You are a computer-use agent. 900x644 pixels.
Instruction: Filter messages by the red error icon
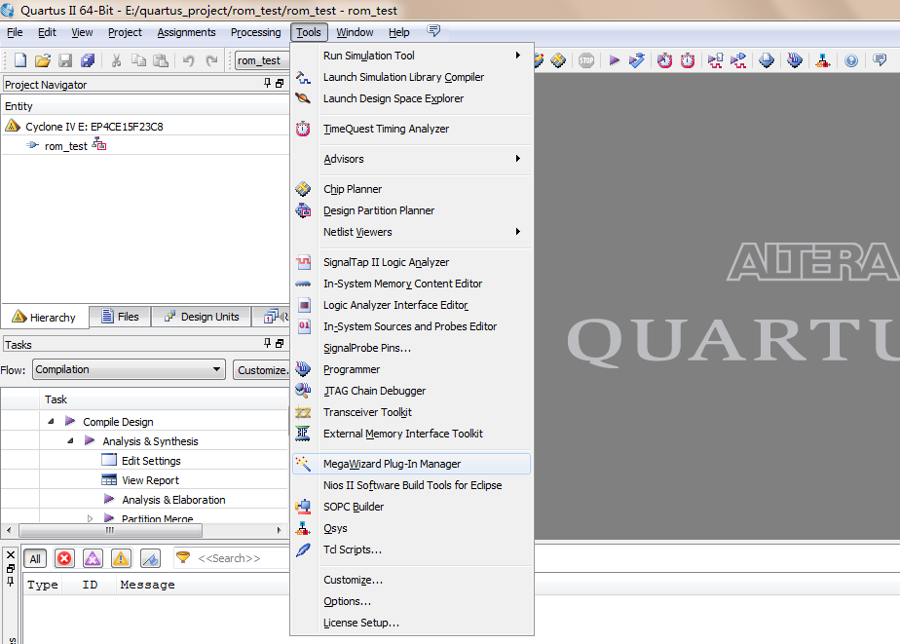click(64, 558)
